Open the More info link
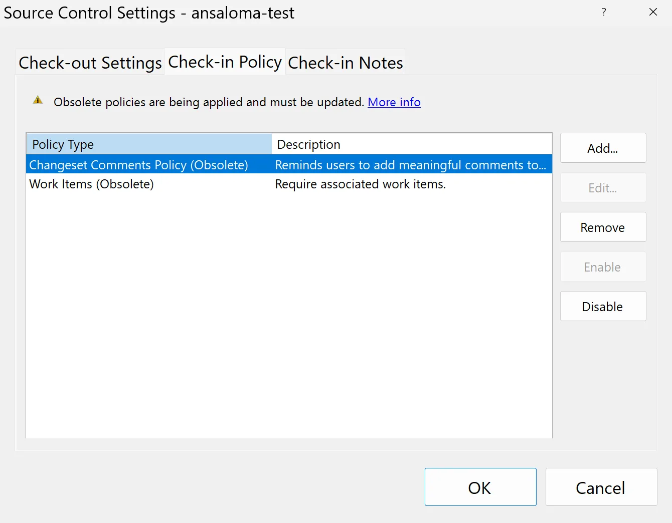 [x=394, y=102]
